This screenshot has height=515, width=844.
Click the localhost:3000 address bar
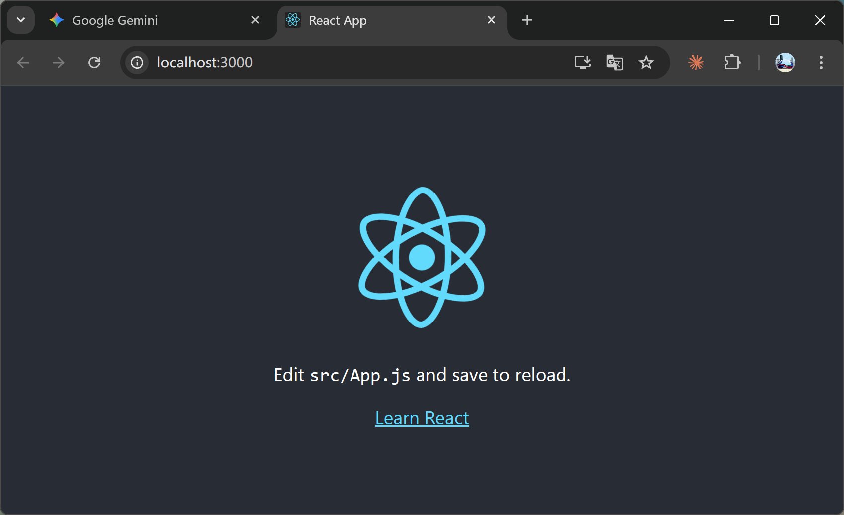coord(348,63)
